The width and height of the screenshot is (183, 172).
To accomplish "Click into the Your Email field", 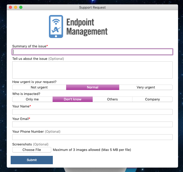I will coord(92,124).
